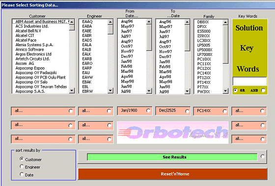The width and height of the screenshot is (275, 186).
Task: Click the See Results button
Action: click(172, 157)
